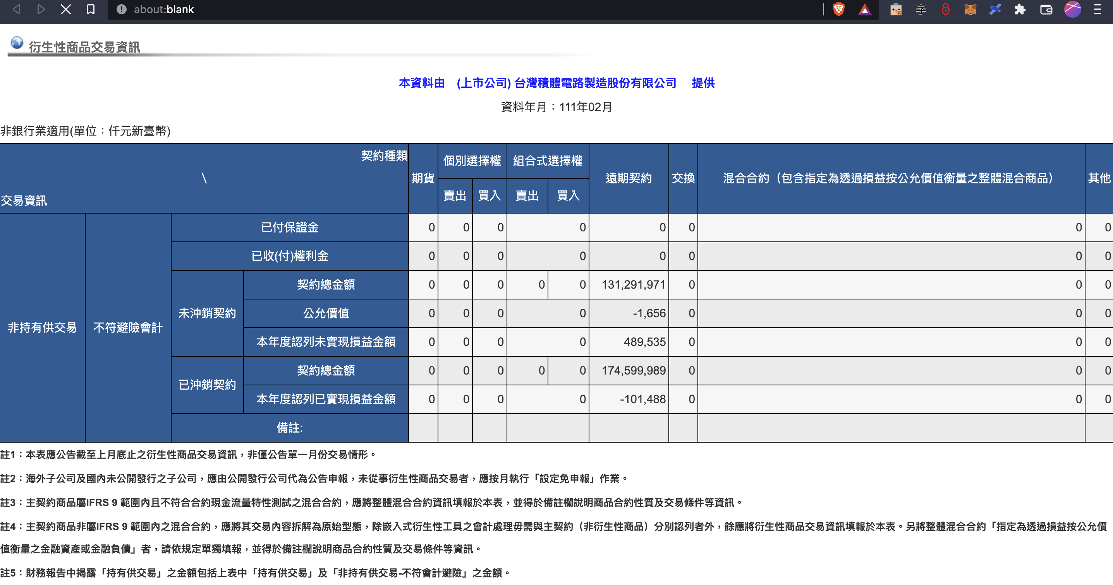The width and height of the screenshot is (1113, 585).
Task: Click the 個別選擇權 column header
Action: 472,161
